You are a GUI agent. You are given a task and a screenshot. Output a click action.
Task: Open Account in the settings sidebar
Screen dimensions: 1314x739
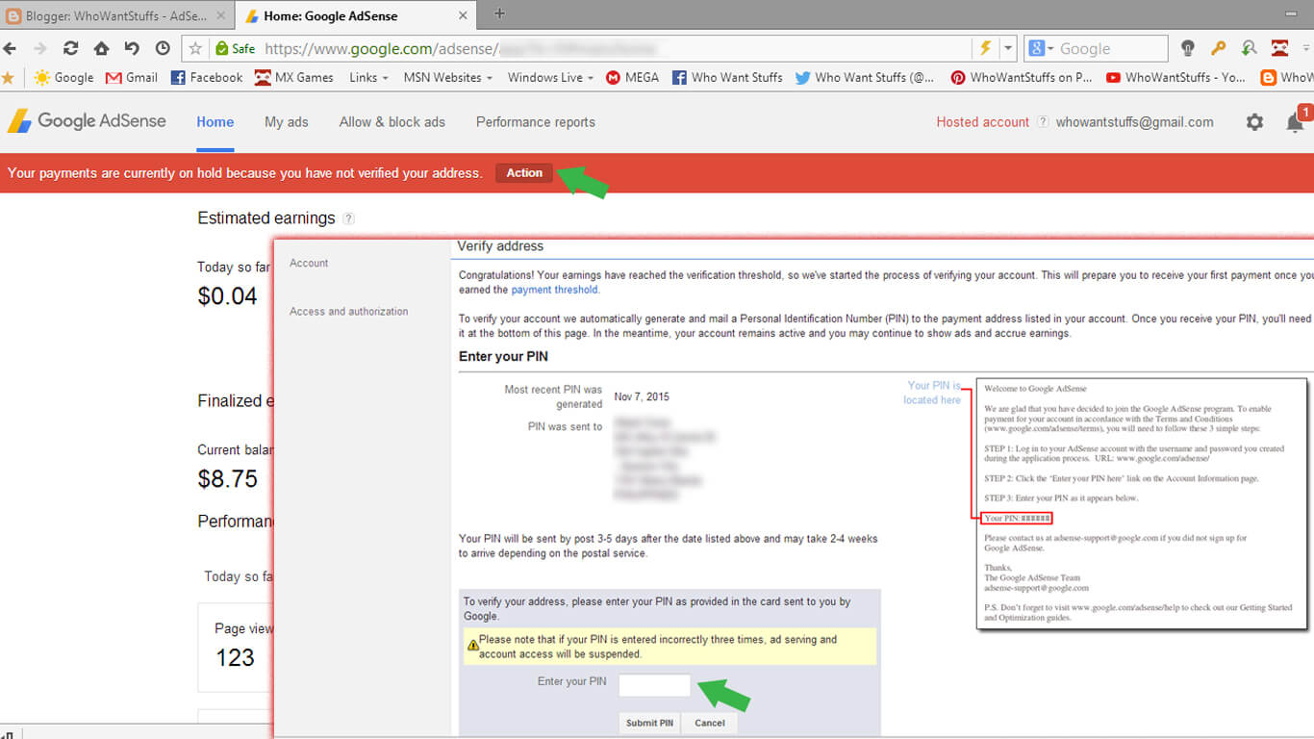pos(309,263)
